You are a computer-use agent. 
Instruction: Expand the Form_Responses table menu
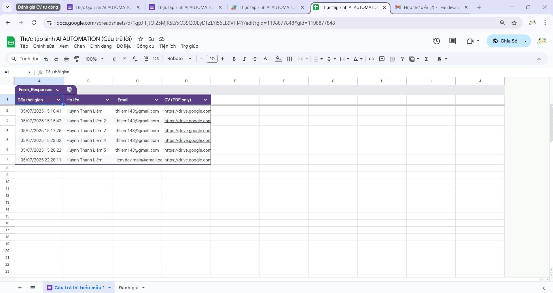click(58, 90)
